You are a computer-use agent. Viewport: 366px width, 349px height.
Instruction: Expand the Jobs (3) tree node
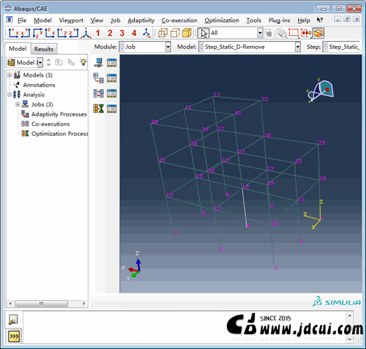tap(18, 105)
